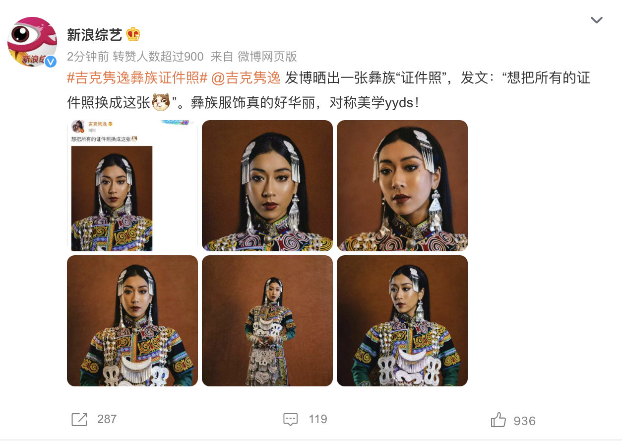Screen dimensions: 622x441
Task: Click the blue verified badge on avatar
Action: pos(51,62)
